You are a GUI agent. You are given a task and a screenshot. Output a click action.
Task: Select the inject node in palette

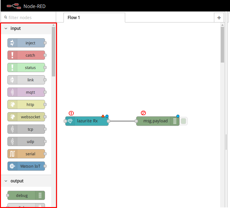tap(26, 43)
